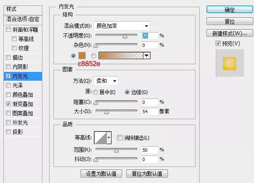Screen dimensions: 254x183
Task: Click the 阻塞 value field
Action: pyautogui.click(x=149, y=102)
